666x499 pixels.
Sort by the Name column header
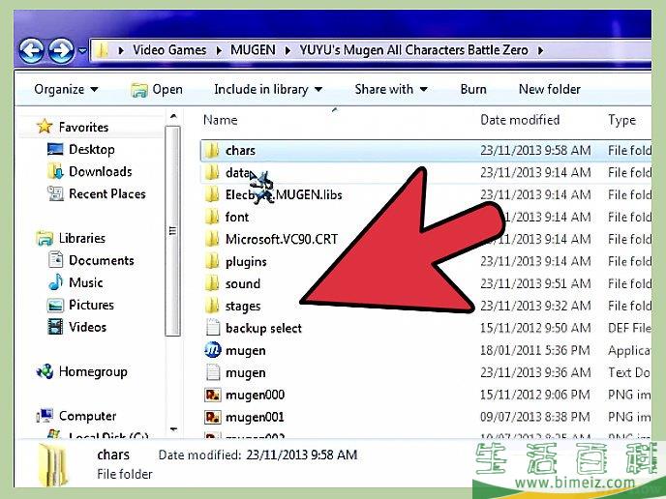[220, 120]
